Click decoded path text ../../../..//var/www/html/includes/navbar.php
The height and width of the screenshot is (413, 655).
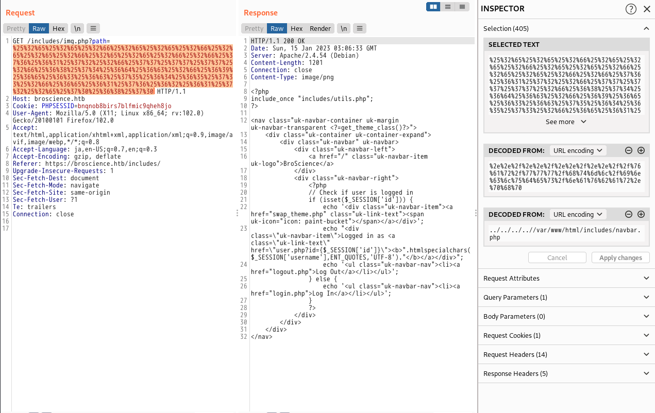(x=566, y=234)
